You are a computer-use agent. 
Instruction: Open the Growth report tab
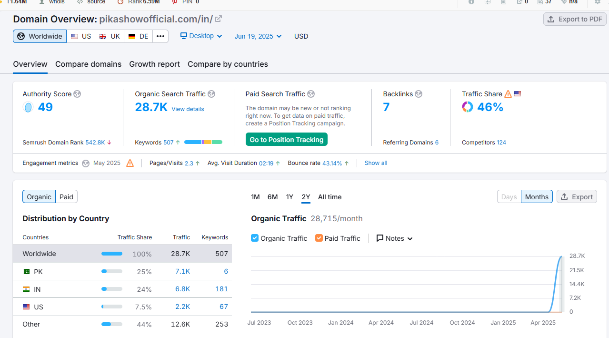(x=154, y=64)
